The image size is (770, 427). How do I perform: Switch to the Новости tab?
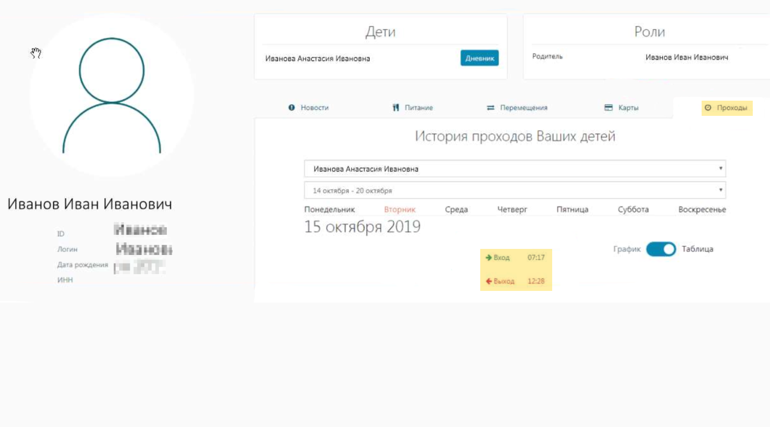[x=309, y=108]
